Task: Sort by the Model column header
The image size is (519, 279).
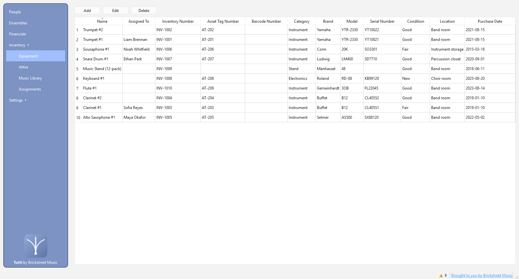Action: 352,21
